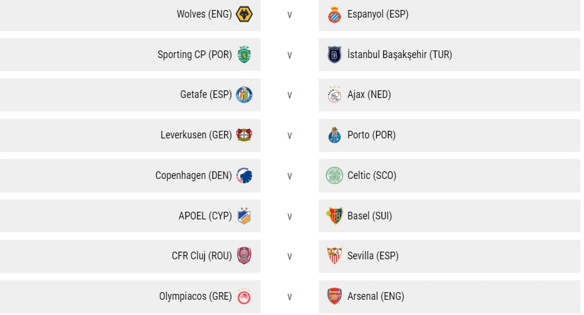Click the Espanyol club crest

coord(335,15)
